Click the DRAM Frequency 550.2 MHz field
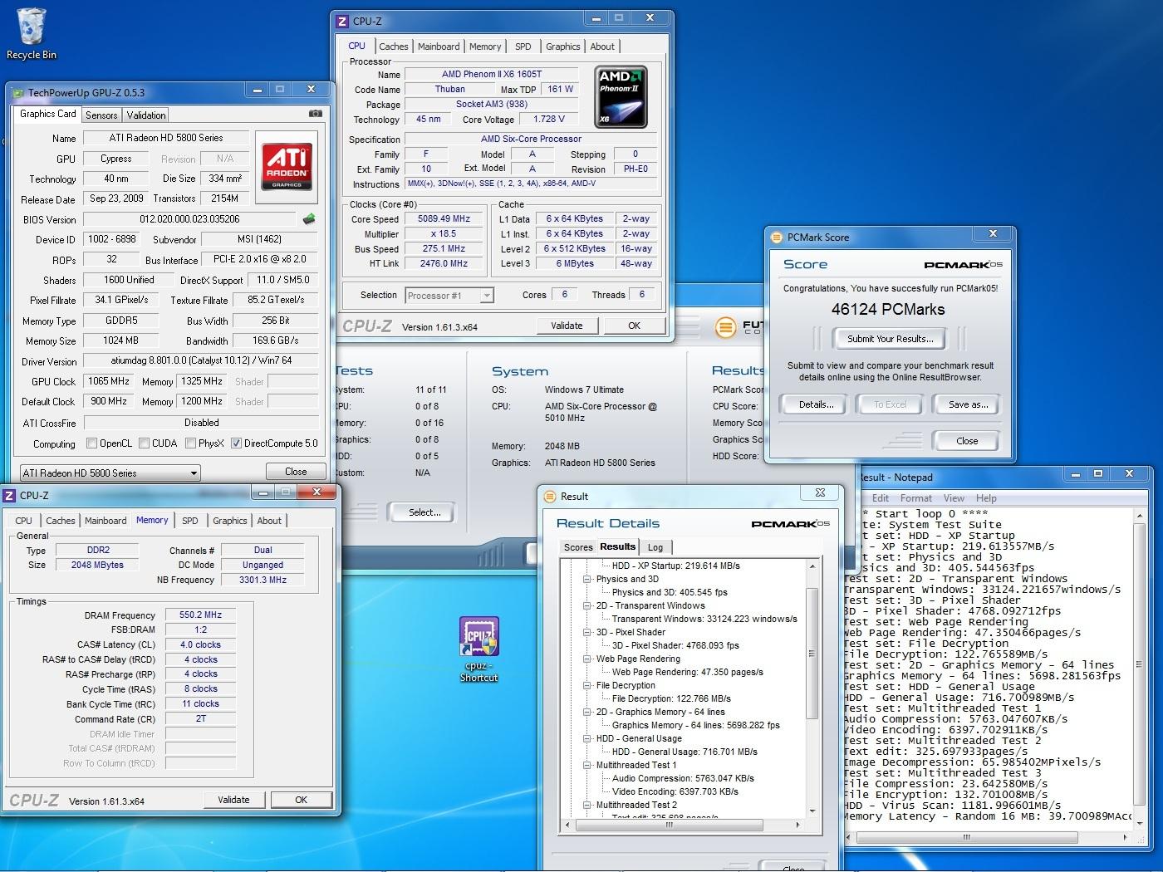 pyautogui.click(x=200, y=615)
